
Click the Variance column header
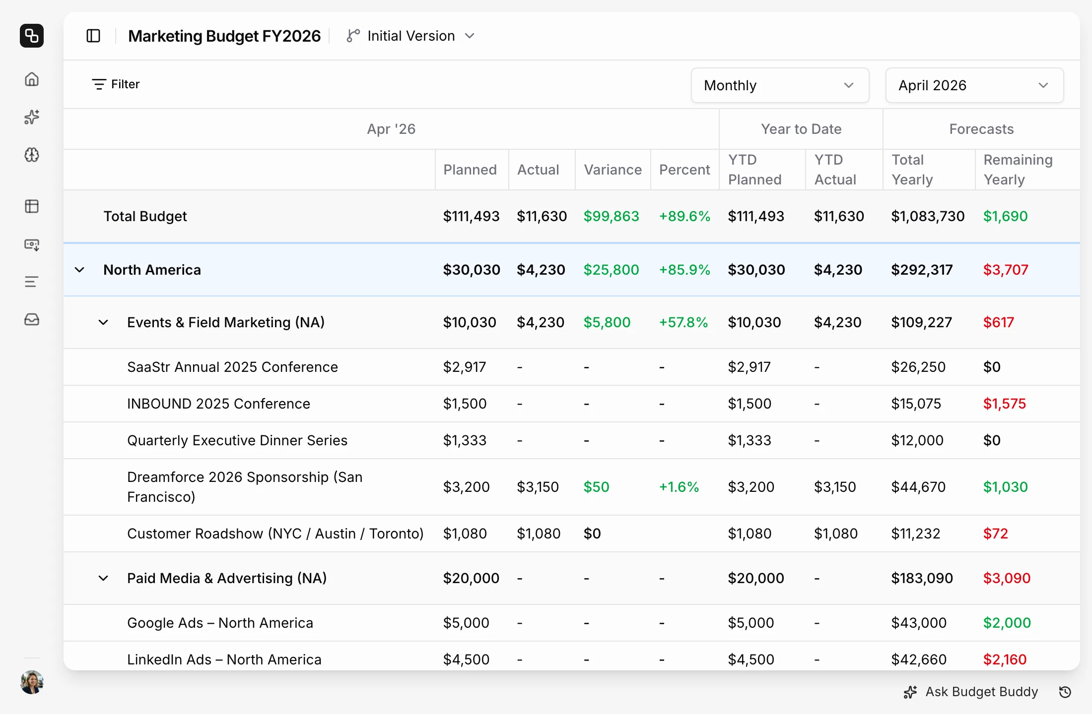coord(613,170)
